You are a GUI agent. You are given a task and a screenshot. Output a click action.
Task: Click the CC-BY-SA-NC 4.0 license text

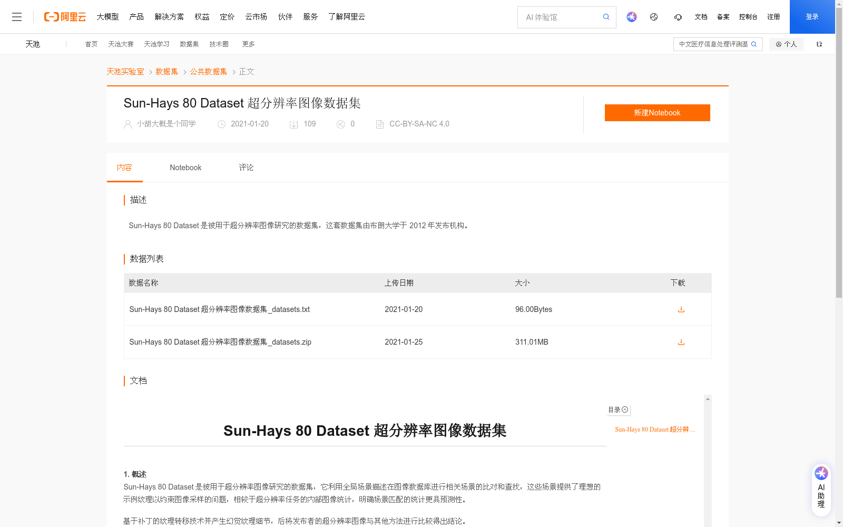tap(419, 124)
